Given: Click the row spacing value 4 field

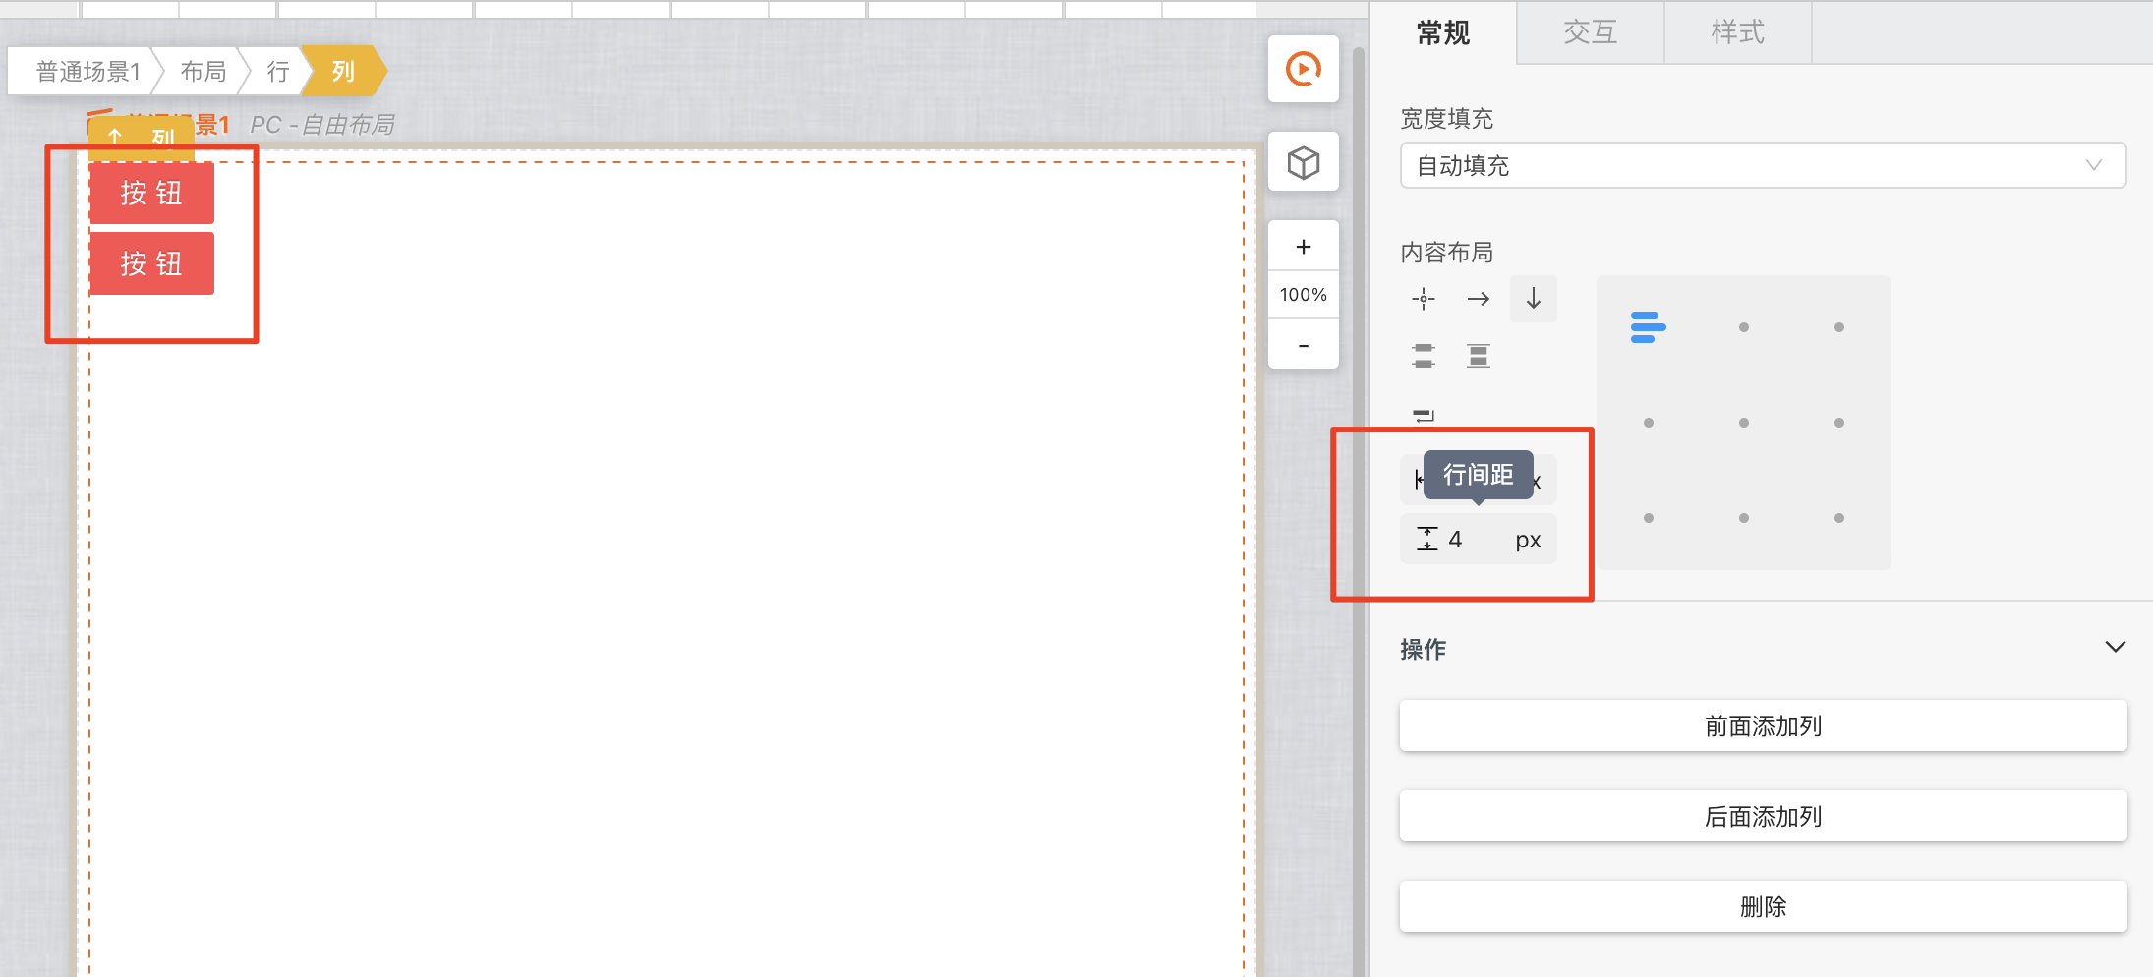Looking at the screenshot, I should pyautogui.click(x=1479, y=539).
